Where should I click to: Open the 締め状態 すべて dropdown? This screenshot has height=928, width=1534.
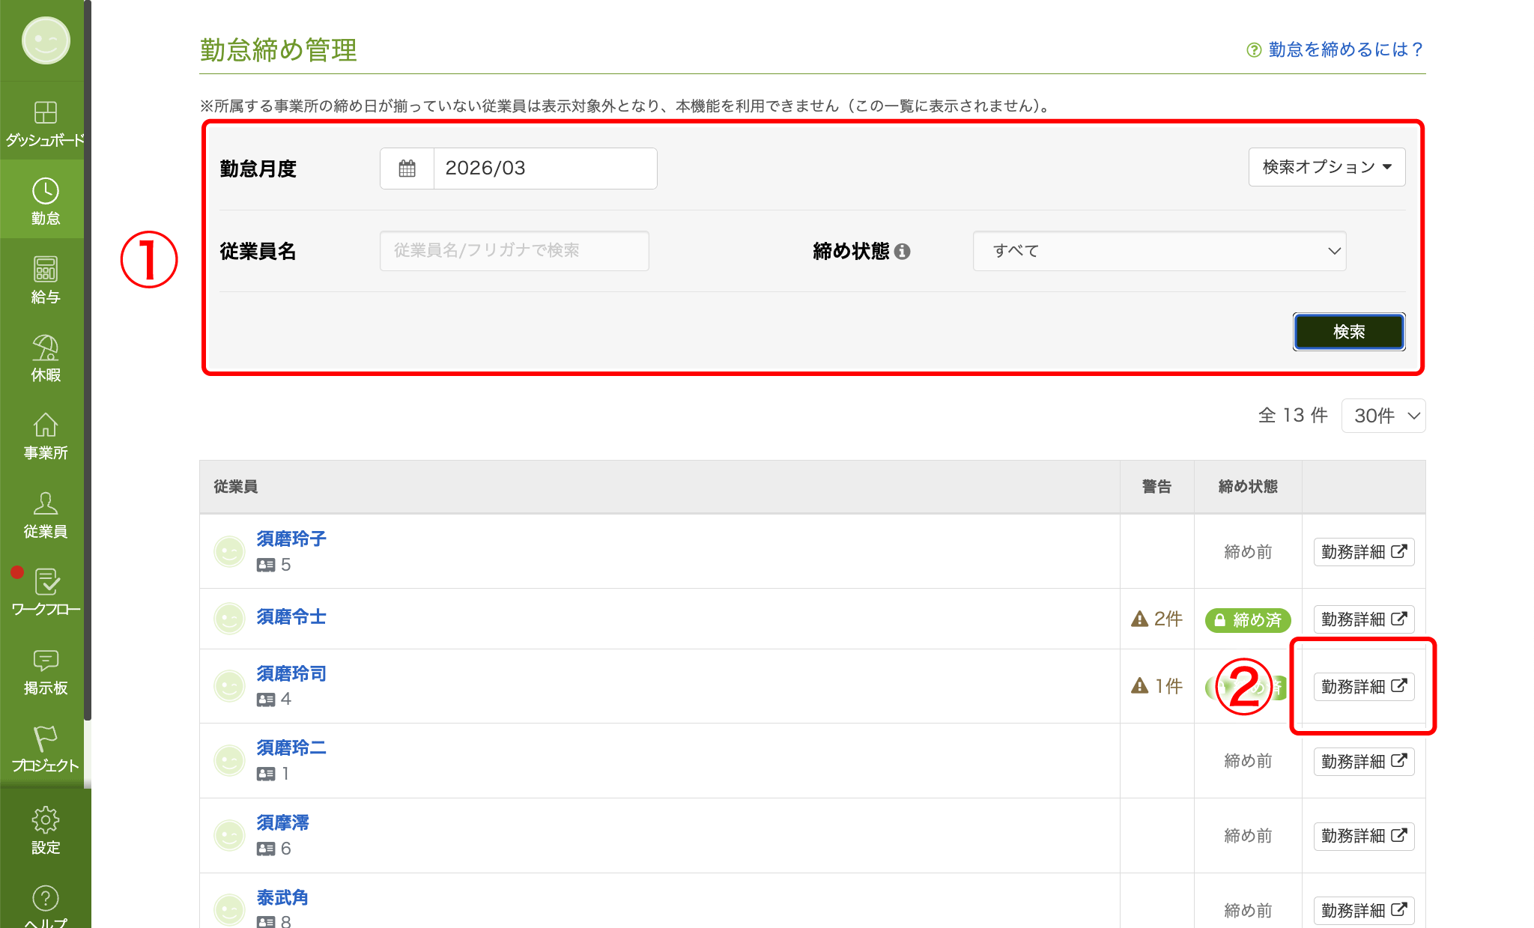[x=1159, y=251]
